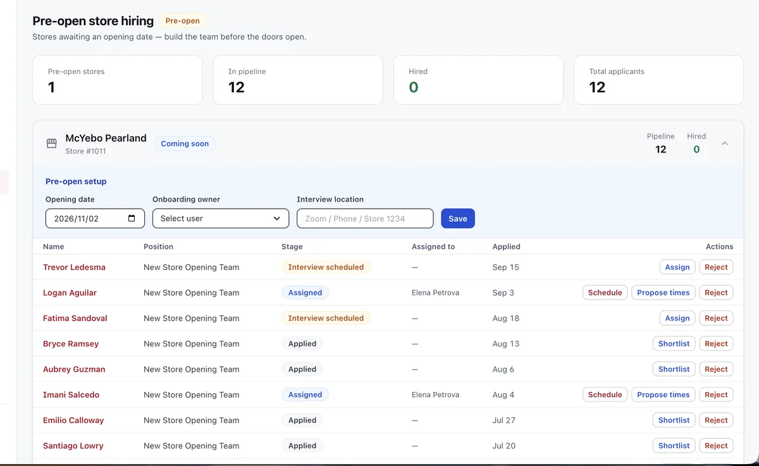Image resolution: width=759 pixels, height=466 pixels.
Task: Assign Trevor Ledesma
Action: point(677,267)
